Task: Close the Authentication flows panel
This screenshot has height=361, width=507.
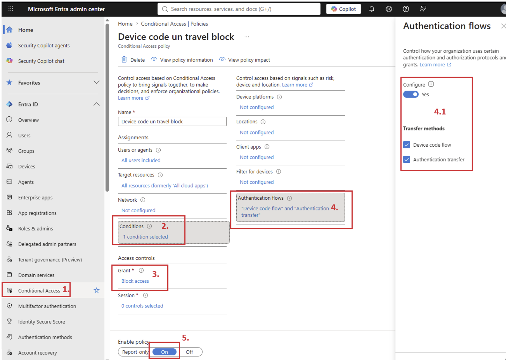Action: 503,26
